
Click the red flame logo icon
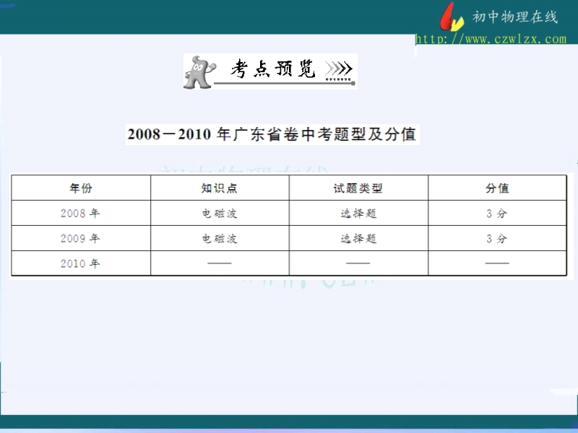coord(452,17)
